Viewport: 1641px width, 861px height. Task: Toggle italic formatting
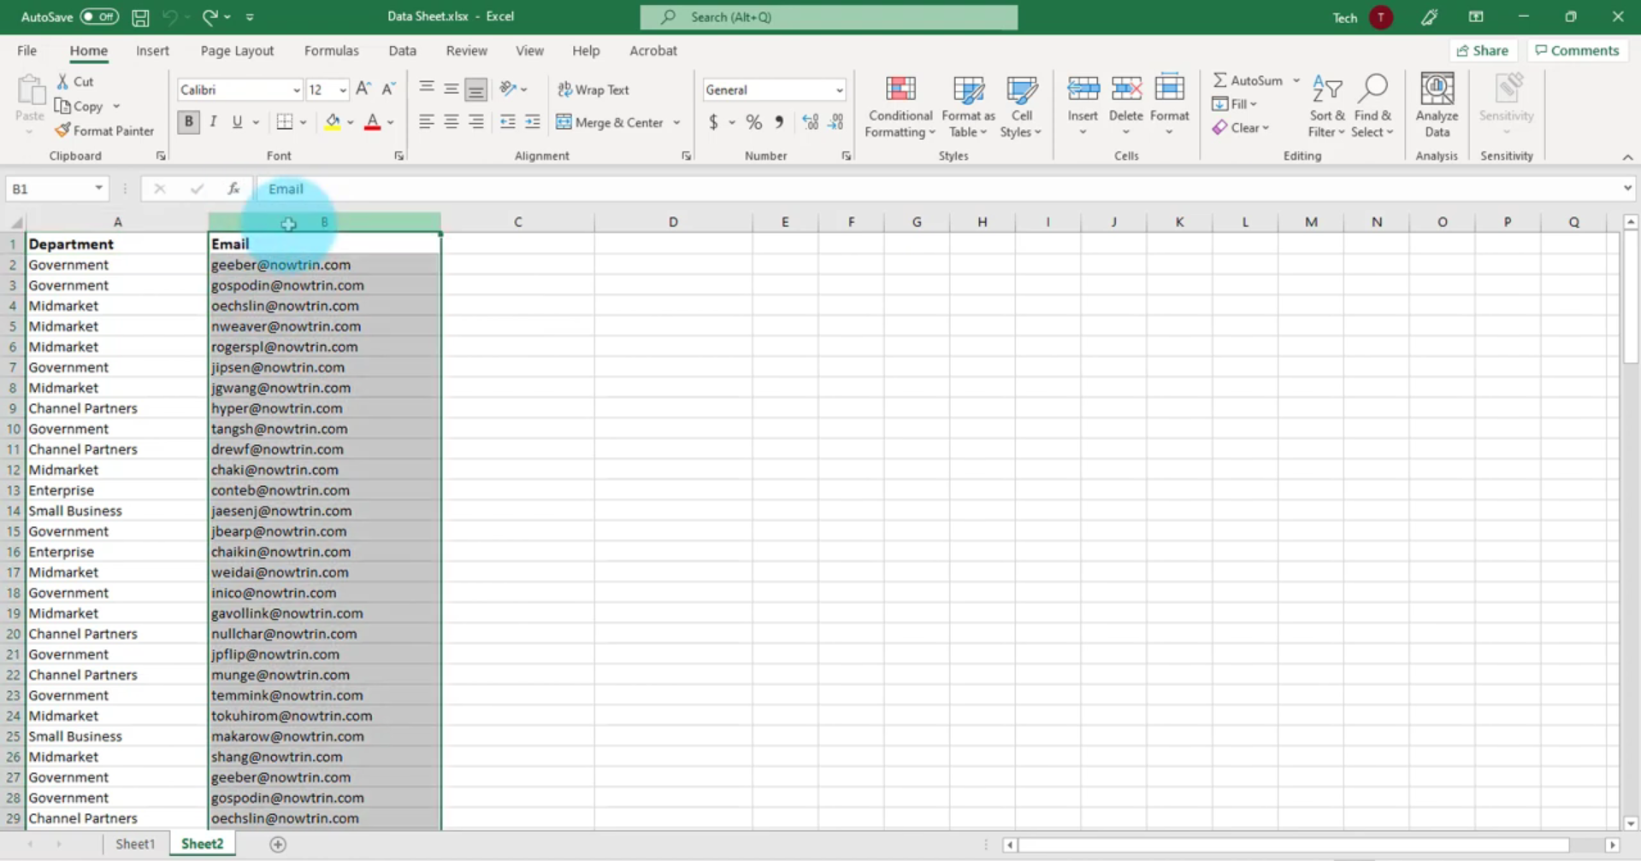pyautogui.click(x=213, y=122)
